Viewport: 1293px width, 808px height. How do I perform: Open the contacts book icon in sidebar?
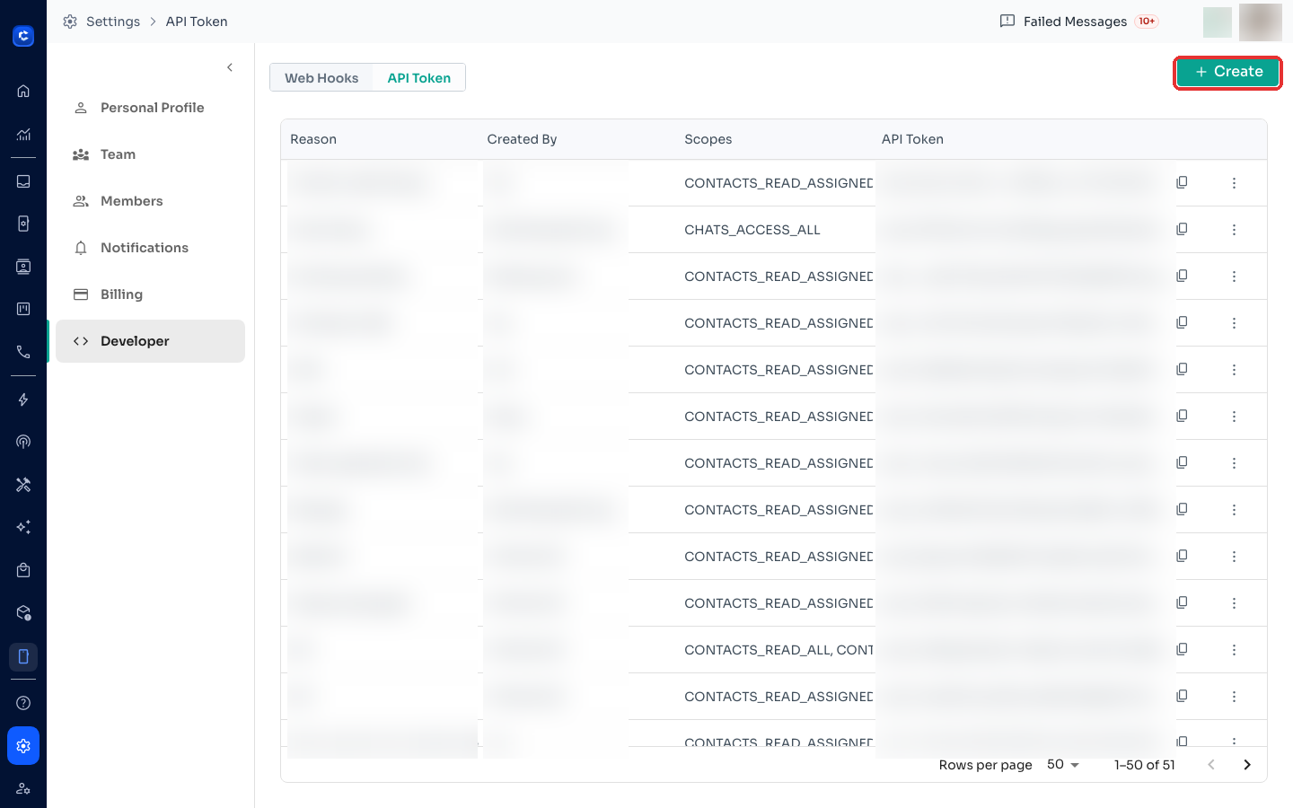pyautogui.click(x=23, y=224)
